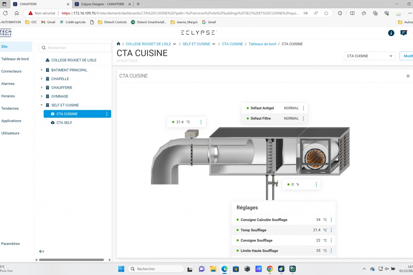Open Windows Start menu
The height and width of the screenshot is (275, 413).
pyautogui.click(x=121, y=269)
